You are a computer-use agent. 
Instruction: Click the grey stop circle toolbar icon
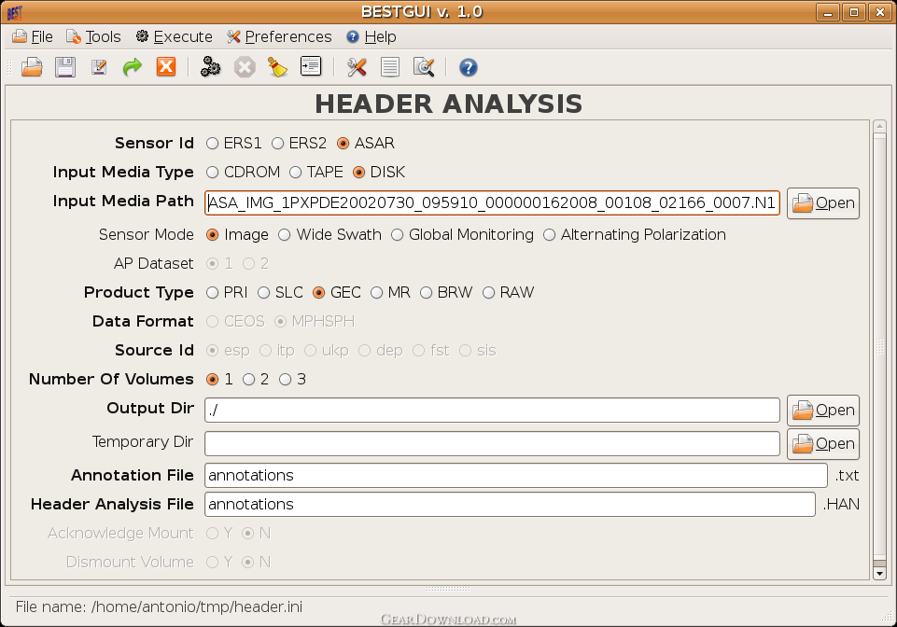click(245, 67)
